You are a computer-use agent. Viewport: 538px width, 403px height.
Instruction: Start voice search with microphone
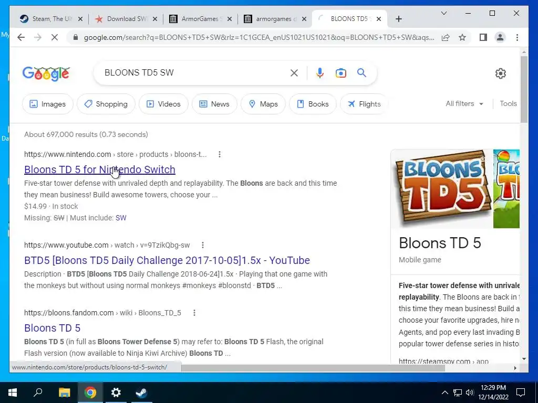(320, 72)
